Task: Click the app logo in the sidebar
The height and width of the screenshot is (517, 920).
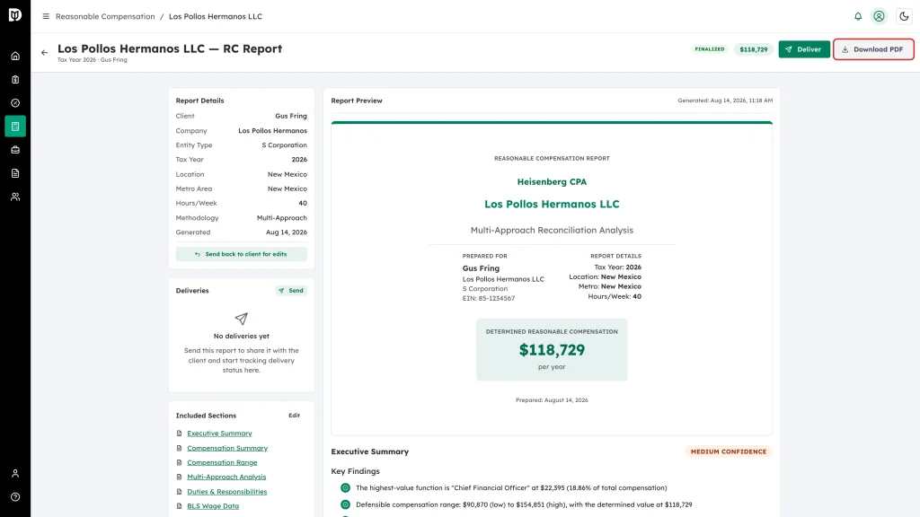Action: [x=15, y=14]
